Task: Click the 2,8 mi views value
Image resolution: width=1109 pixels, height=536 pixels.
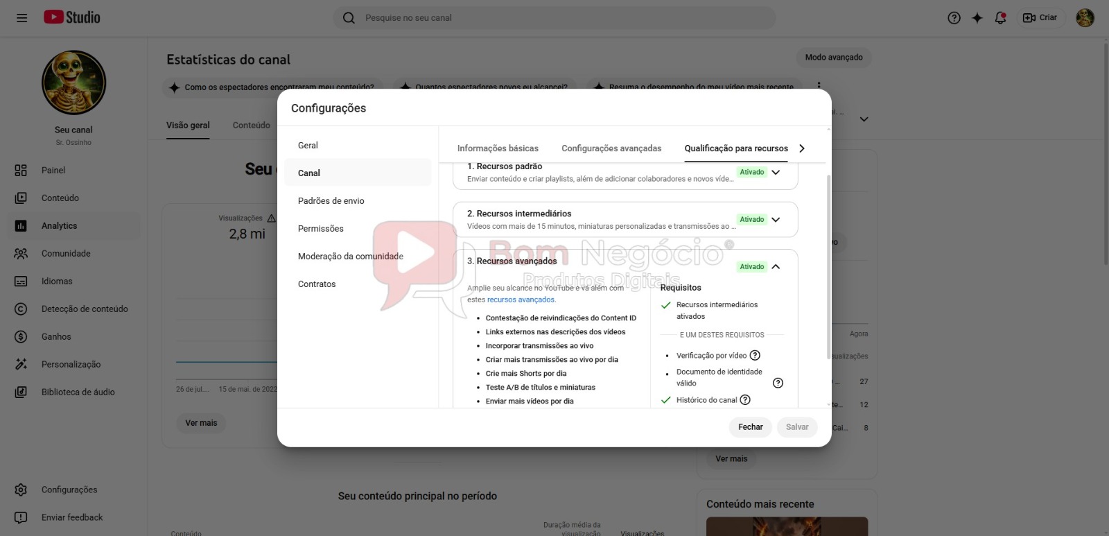Action: pyautogui.click(x=247, y=234)
